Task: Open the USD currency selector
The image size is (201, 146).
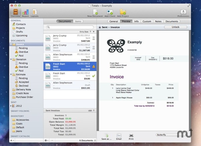Action: coord(91,111)
